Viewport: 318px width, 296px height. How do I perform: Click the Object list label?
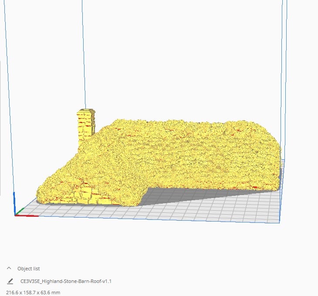(x=29, y=269)
